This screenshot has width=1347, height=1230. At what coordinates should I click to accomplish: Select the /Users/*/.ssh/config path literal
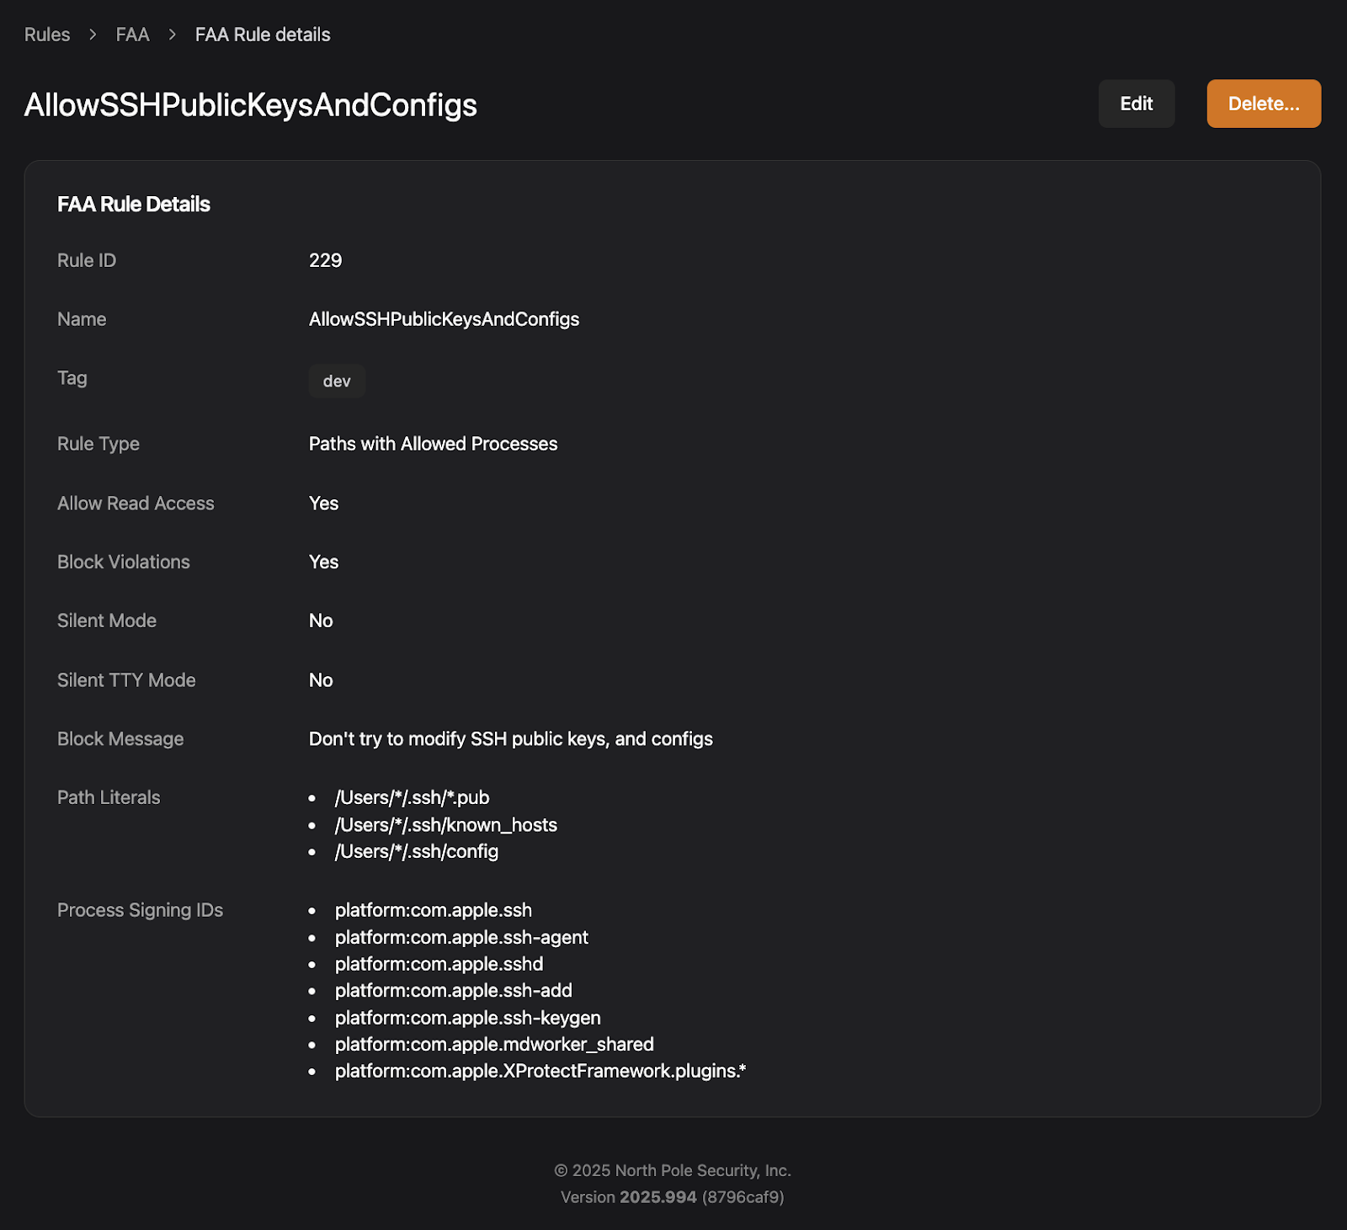point(416,851)
